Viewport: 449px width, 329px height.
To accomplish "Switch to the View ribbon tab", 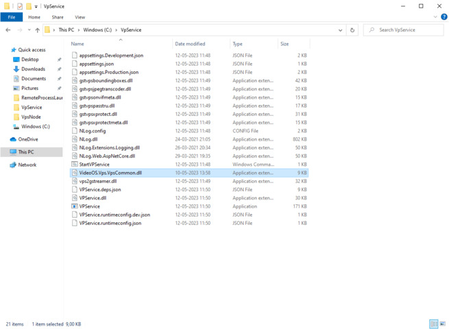I will [80, 17].
